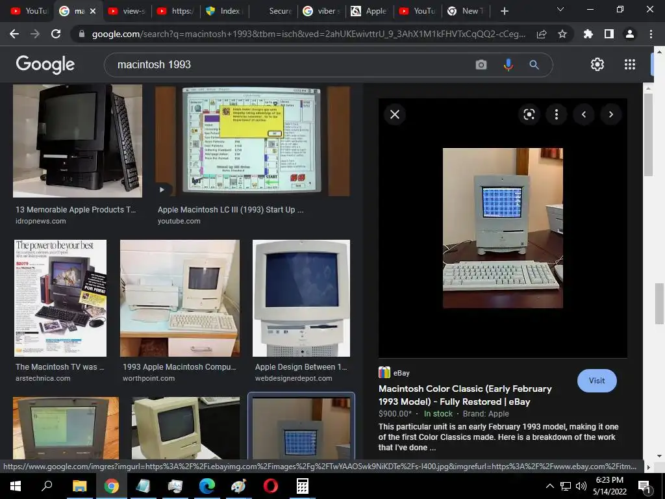Viewport: 665px width, 499px height.
Task: Switch to the view-source tab
Action: coord(127,11)
